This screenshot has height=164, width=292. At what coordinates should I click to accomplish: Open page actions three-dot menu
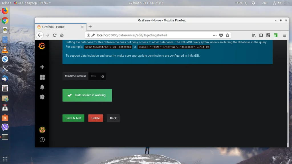pyautogui.click(x=215, y=35)
